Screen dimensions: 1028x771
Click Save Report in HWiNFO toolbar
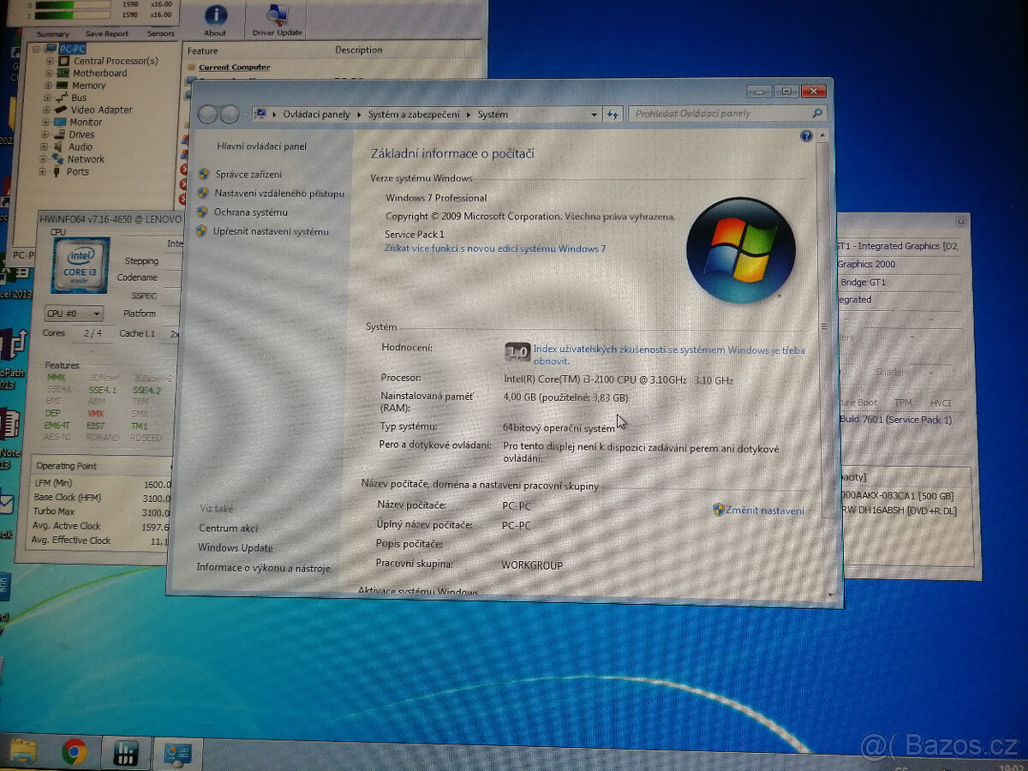click(106, 33)
